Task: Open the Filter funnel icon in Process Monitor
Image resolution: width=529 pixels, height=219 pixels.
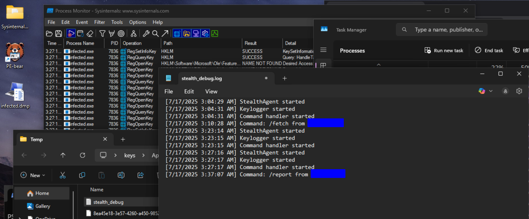Action: tap(102, 33)
